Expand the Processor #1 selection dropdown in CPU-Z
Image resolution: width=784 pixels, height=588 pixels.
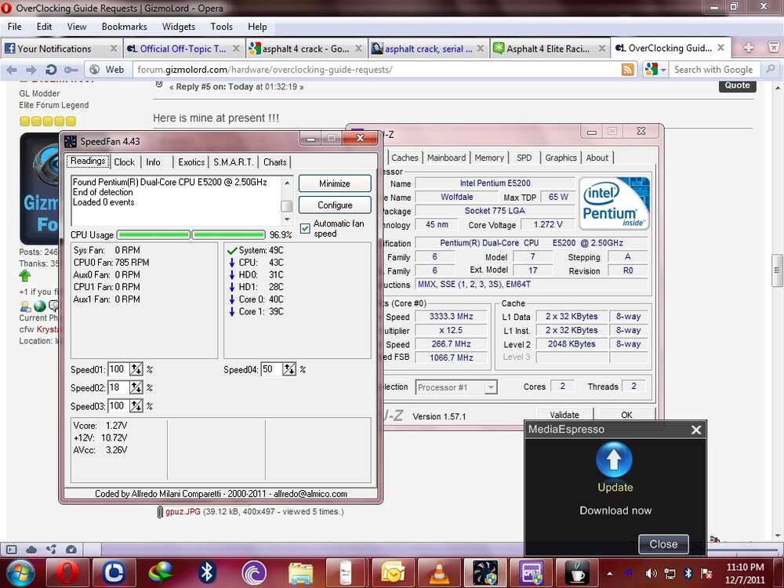(x=491, y=387)
